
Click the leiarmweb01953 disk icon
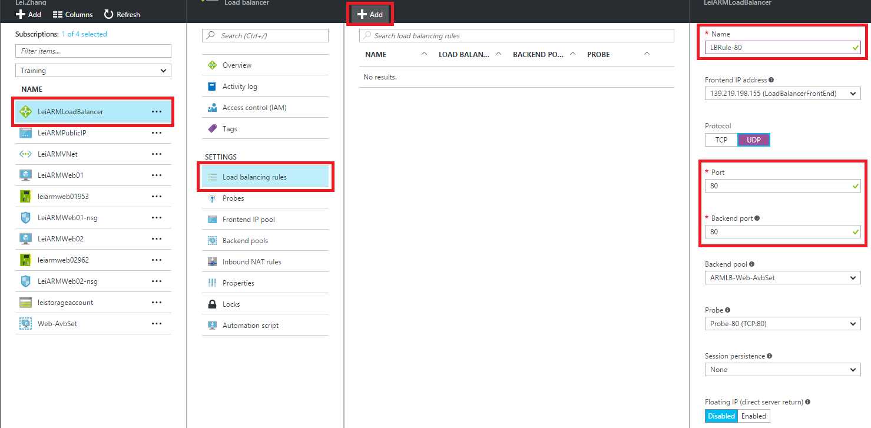(25, 197)
